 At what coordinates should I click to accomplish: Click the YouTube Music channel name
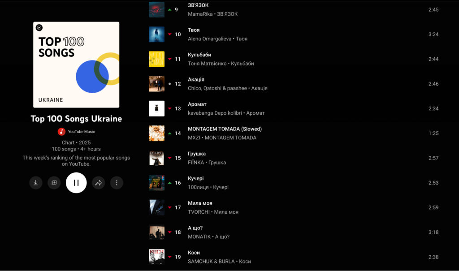click(x=82, y=132)
